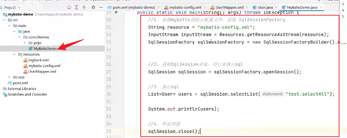Close the UserMapper.xml tab
The width and height of the screenshot is (347, 138).
coord(246,8)
